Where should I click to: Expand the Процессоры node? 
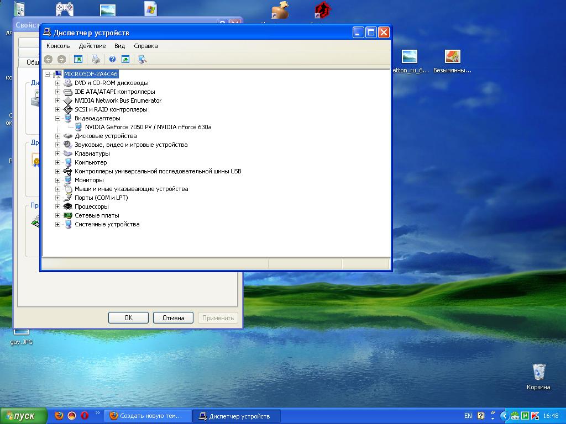[x=57, y=206]
